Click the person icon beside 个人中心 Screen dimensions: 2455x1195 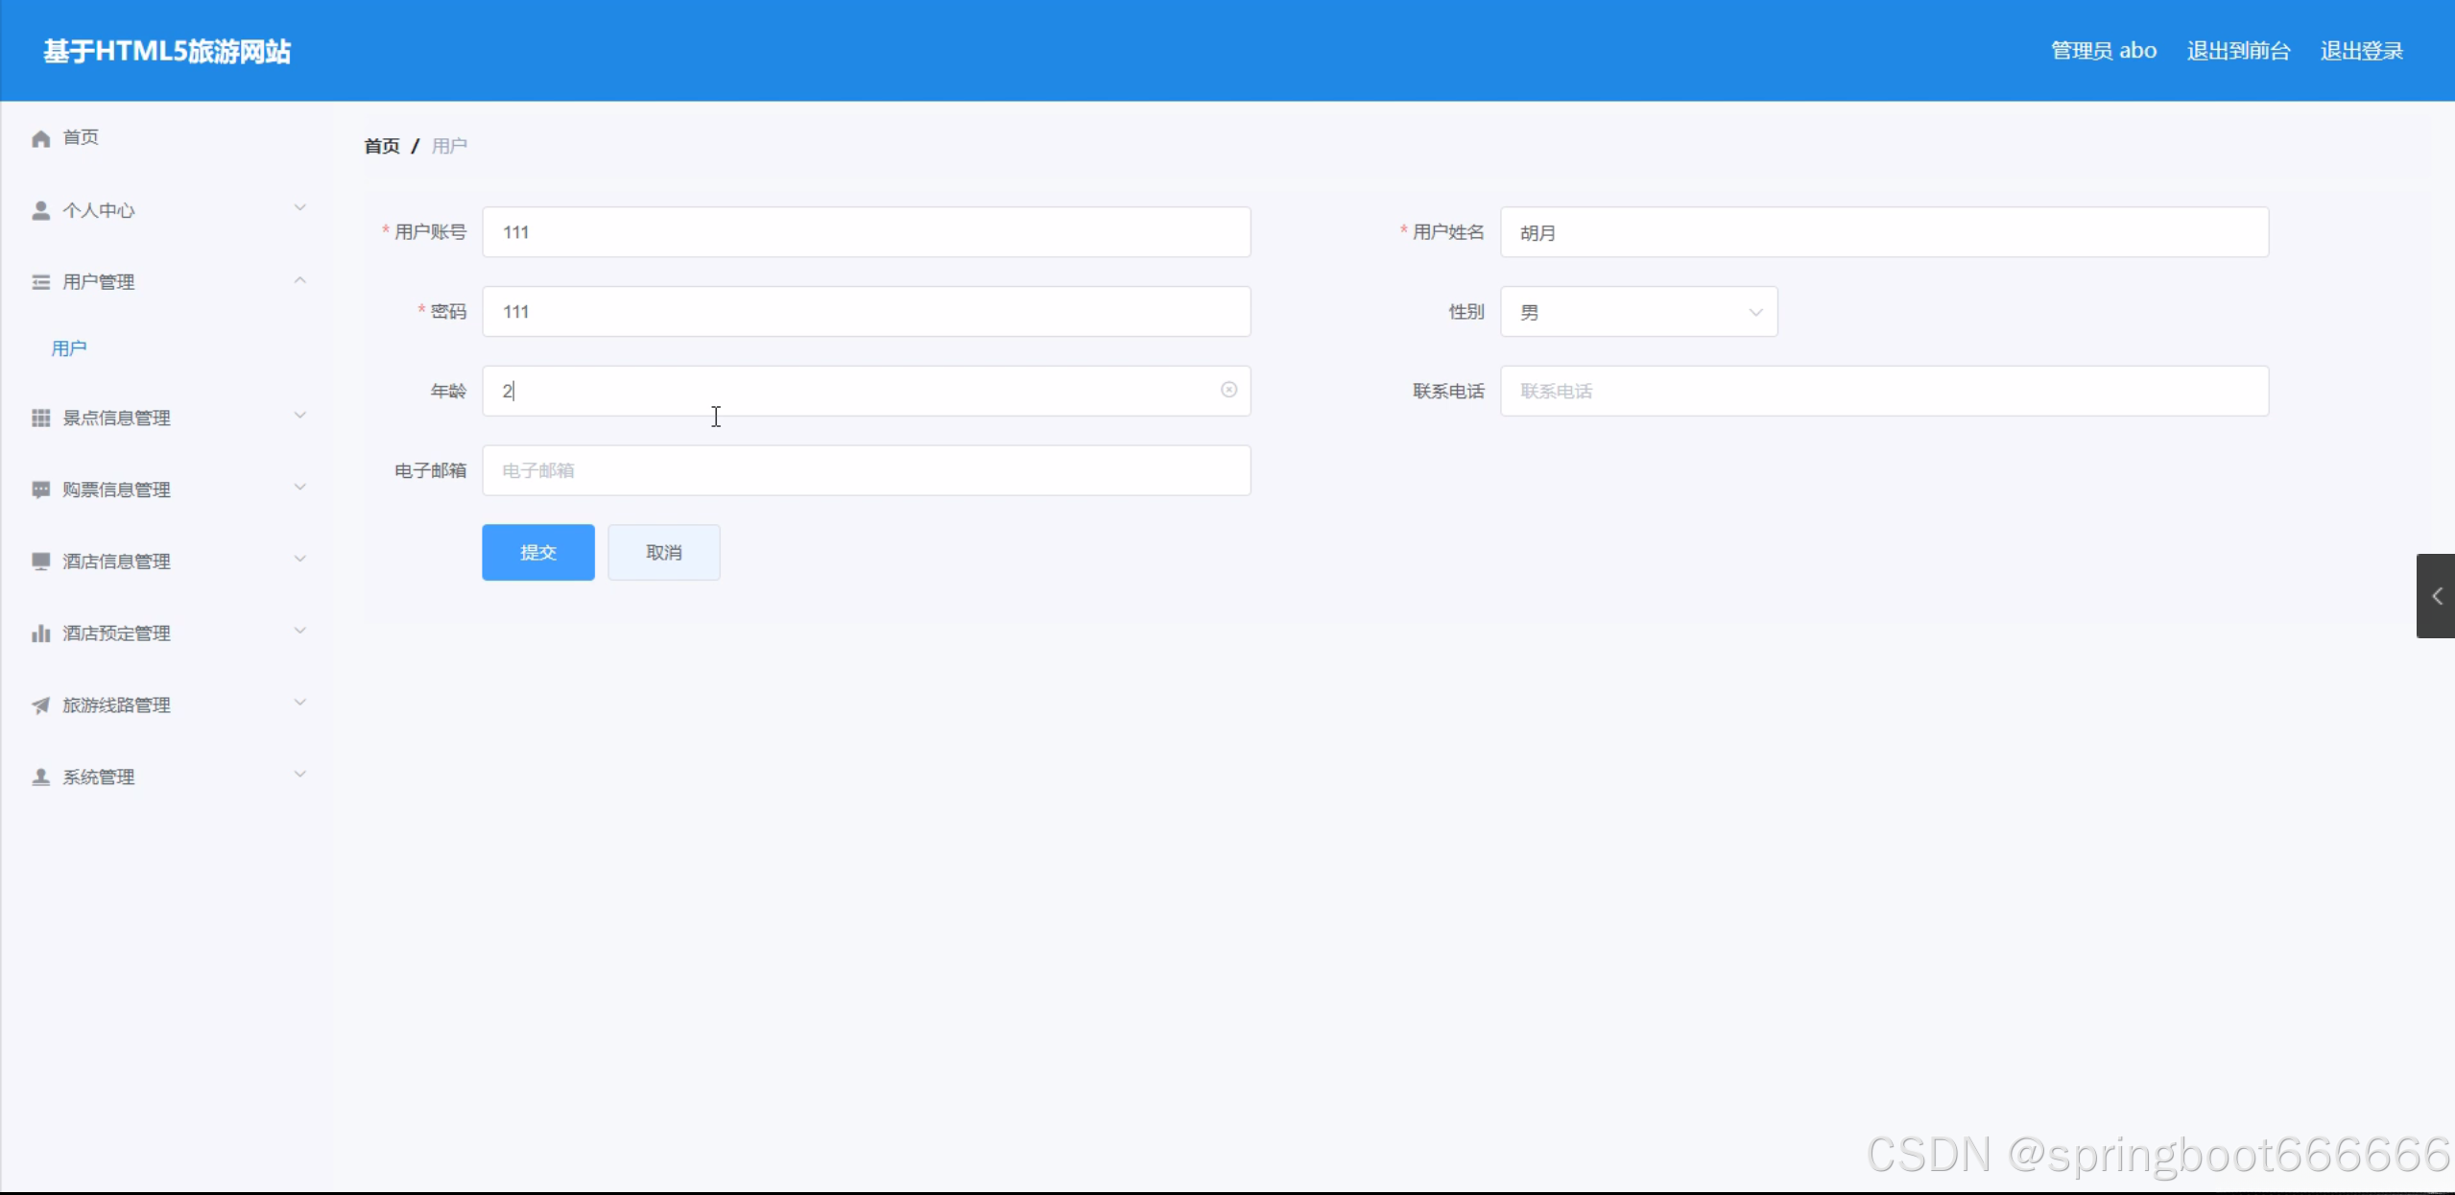pyautogui.click(x=40, y=210)
